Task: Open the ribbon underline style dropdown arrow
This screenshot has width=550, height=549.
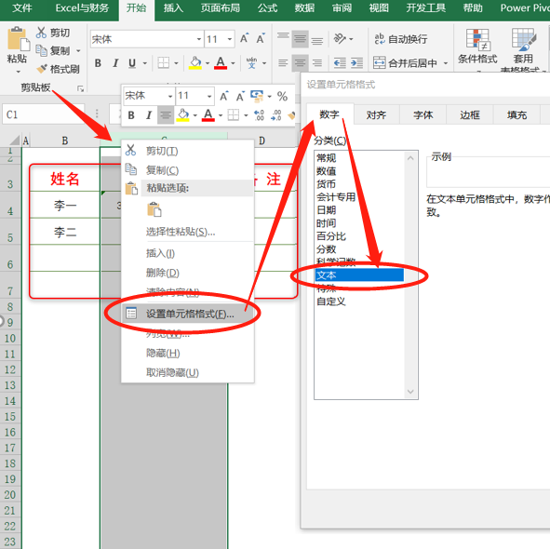Action: point(144,63)
